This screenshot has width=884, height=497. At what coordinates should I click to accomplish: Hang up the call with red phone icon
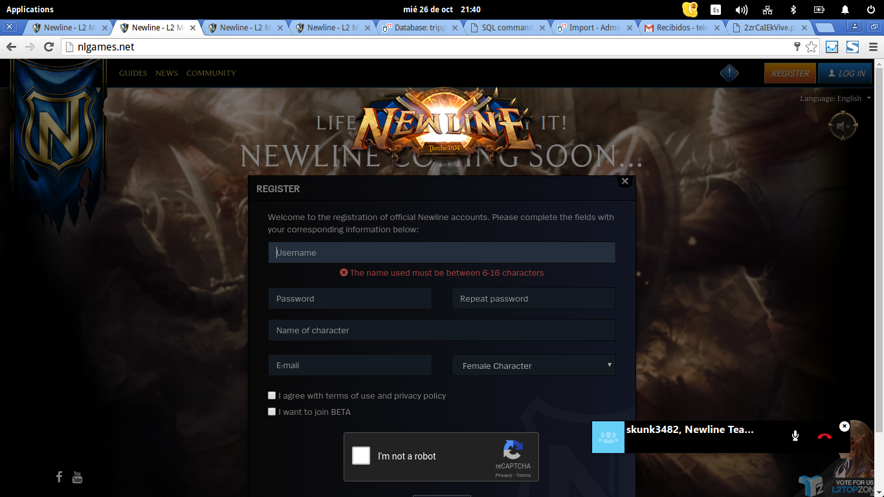coord(824,436)
